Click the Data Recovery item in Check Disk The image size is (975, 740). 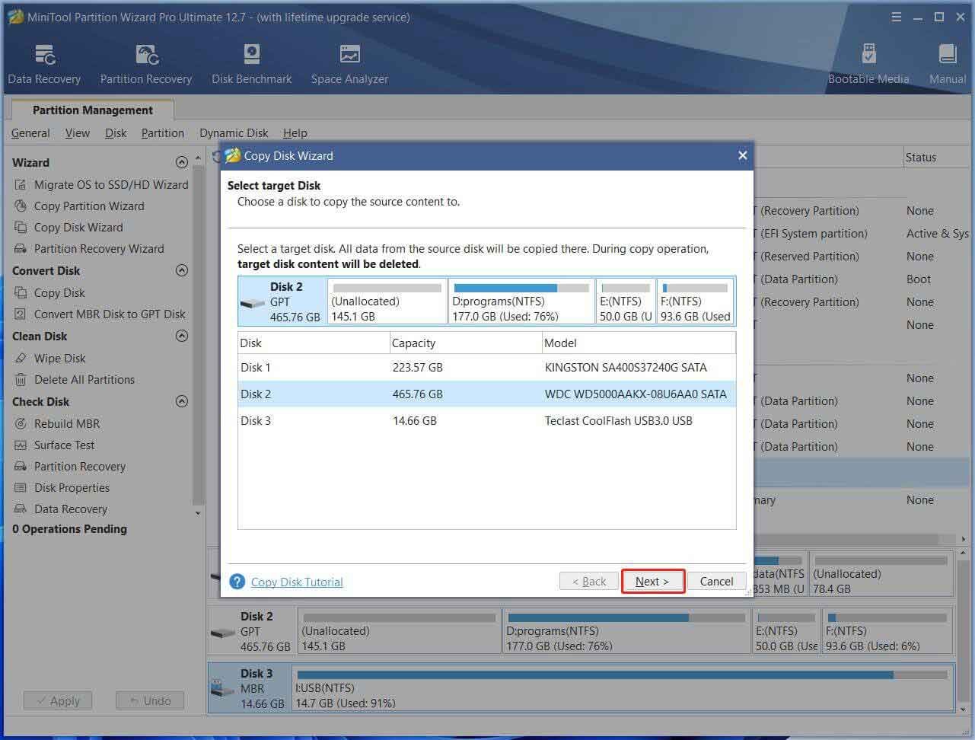click(71, 509)
